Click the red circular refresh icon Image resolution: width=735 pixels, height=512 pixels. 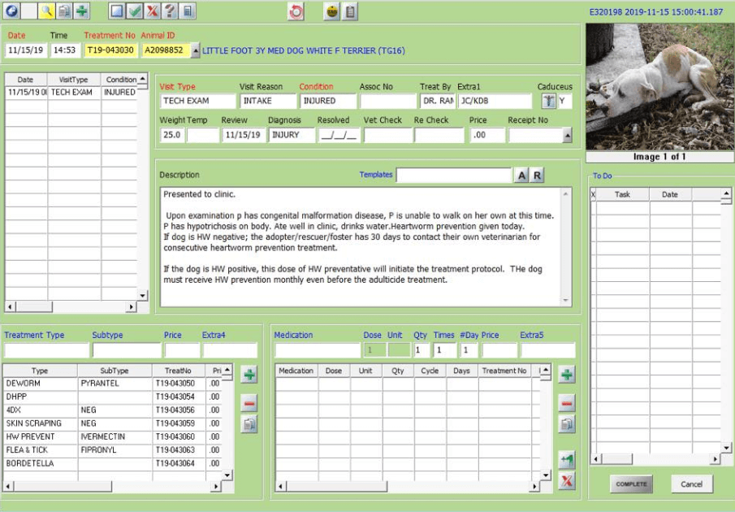[296, 11]
